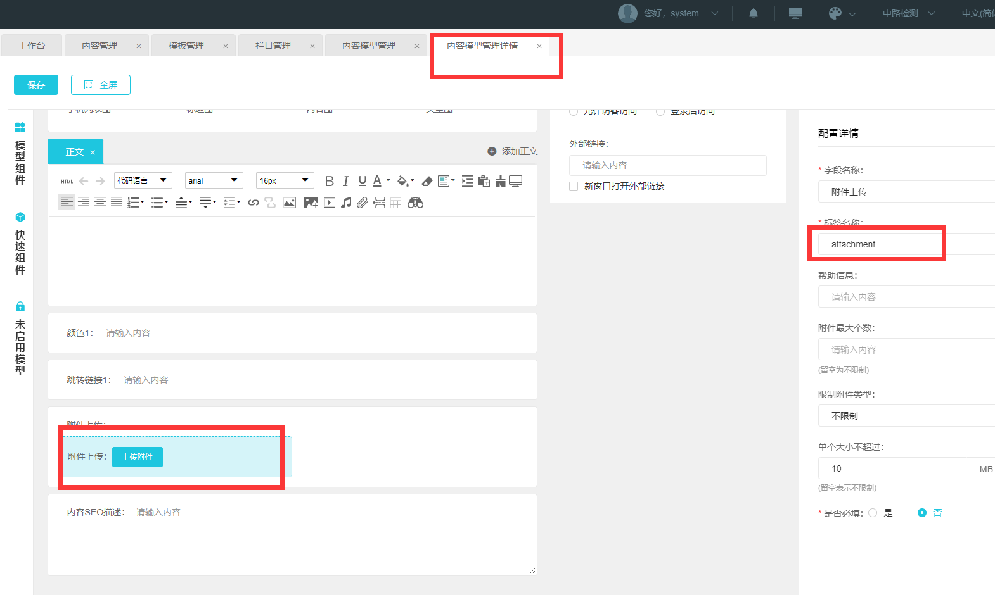Insert a page break in the editor
Image resolution: width=995 pixels, height=595 pixels.
tap(379, 203)
